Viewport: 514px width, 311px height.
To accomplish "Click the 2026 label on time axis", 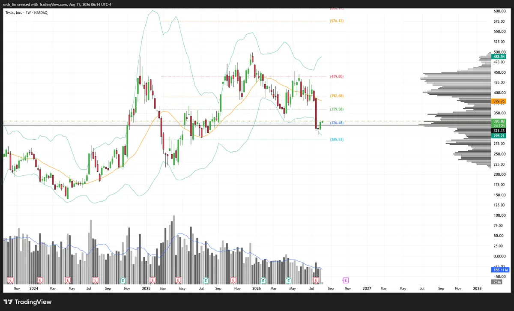I will 257,289.
